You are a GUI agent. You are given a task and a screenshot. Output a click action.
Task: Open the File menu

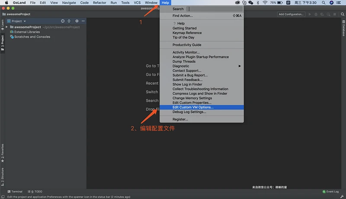(x=33, y=3)
